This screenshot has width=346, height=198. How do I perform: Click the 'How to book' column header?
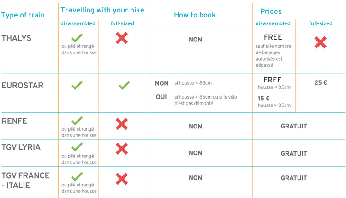[195, 15]
